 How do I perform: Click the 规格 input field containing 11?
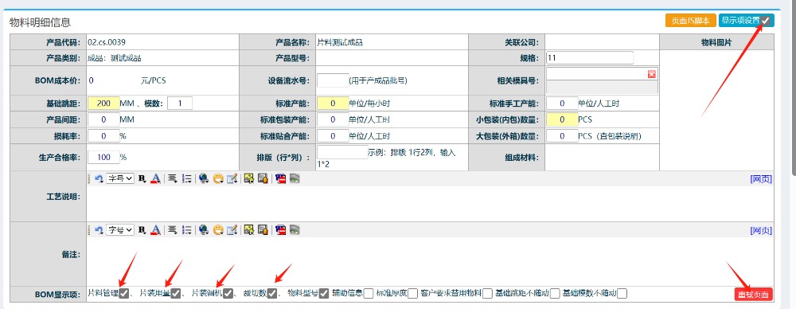tap(590, 58)
